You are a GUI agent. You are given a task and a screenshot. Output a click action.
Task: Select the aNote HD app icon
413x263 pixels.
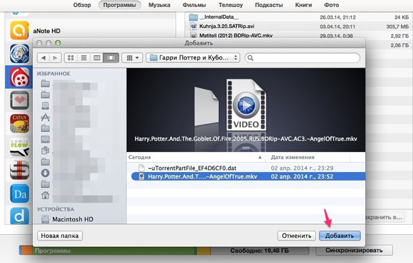[19, 30]
